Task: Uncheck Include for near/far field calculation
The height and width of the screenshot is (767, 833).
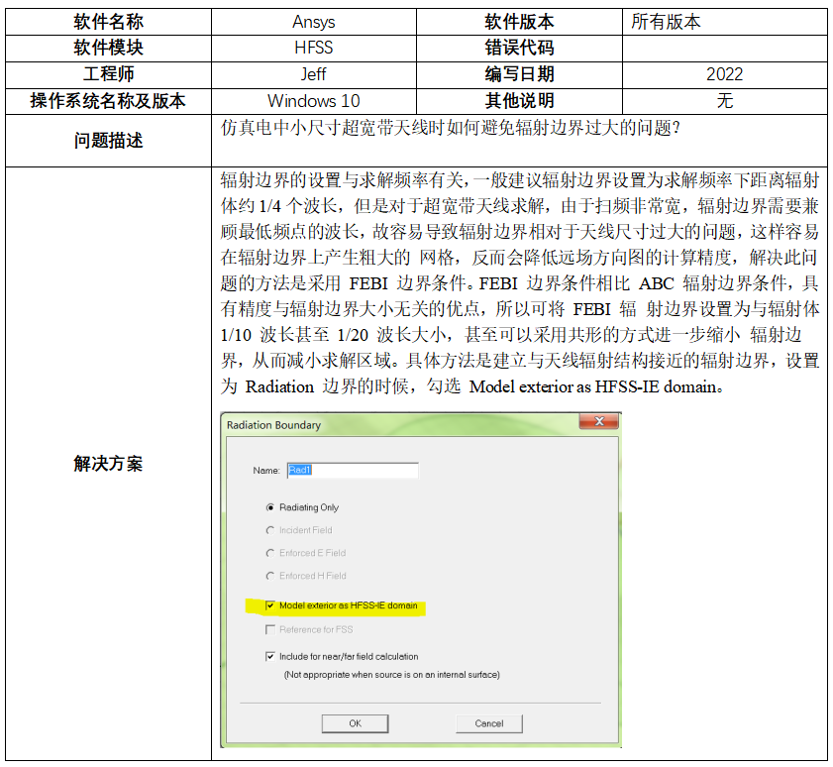Action: 270,656
